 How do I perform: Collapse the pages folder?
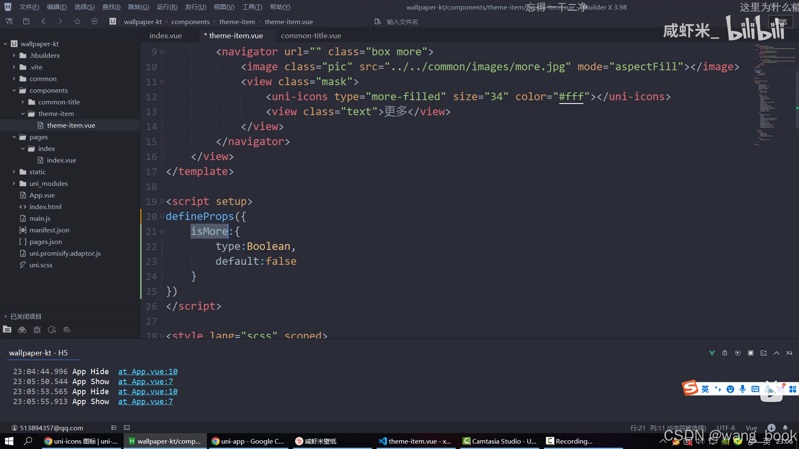click(14, 137)
